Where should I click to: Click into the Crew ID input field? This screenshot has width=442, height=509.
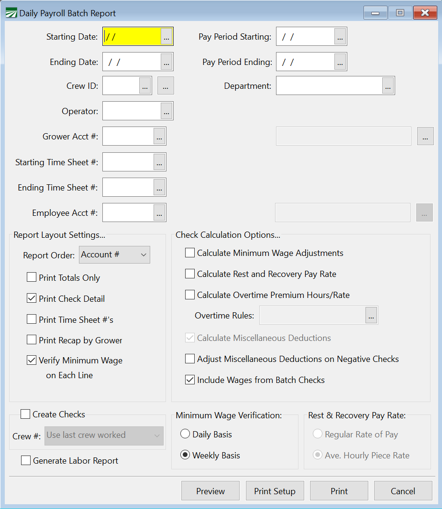tap(121, 86)
